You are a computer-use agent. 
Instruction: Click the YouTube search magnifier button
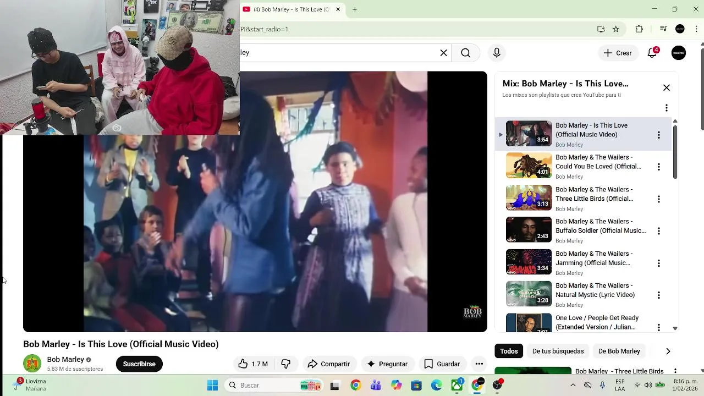point(466,53)
